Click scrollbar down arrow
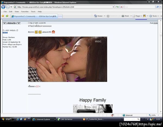163x127 pixels. (161, 112)
